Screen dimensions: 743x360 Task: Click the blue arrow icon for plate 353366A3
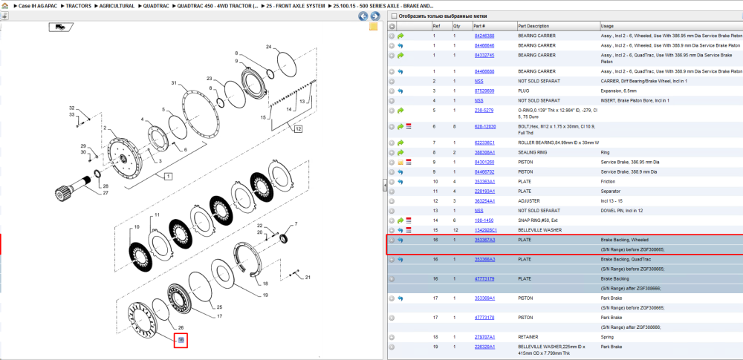point(400,260)
